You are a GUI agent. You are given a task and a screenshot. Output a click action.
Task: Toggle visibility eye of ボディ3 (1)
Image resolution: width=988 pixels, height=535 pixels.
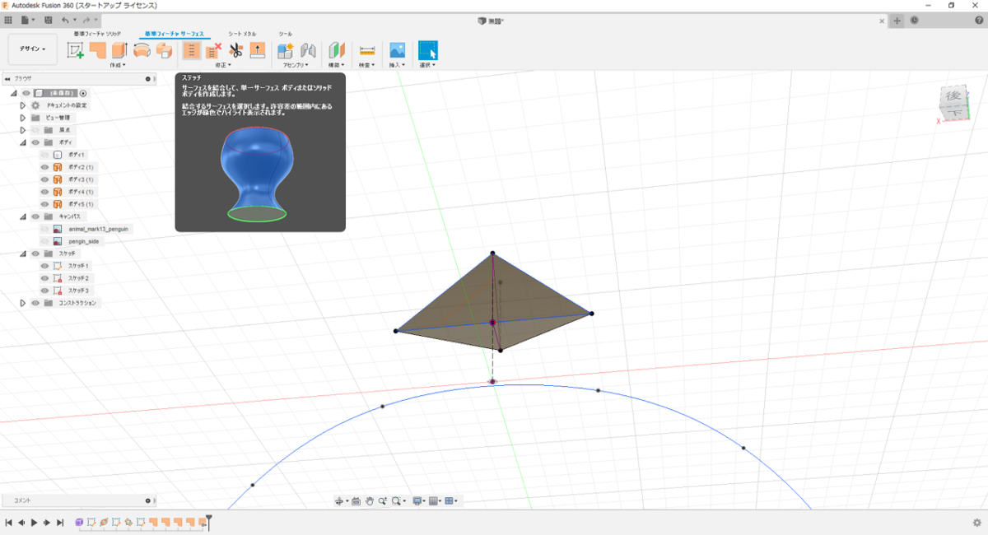click(x=44, y=179)
